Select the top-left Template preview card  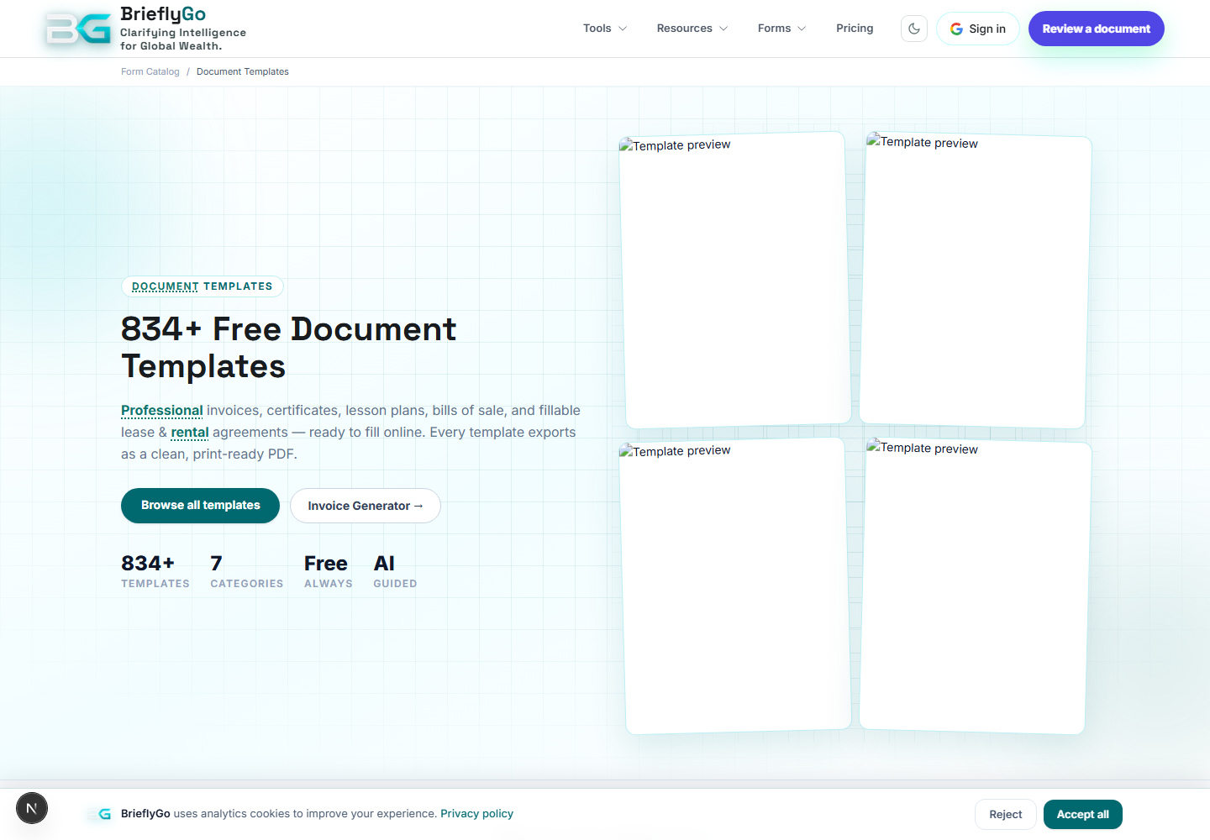click(x=735, y=280)
